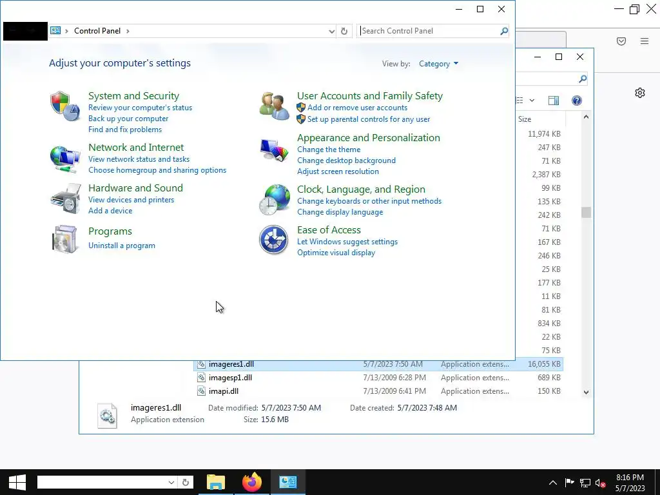Click Back up your computer
Image resolution: width=660 pixels, height=495 pixels.
pos(128,119)
